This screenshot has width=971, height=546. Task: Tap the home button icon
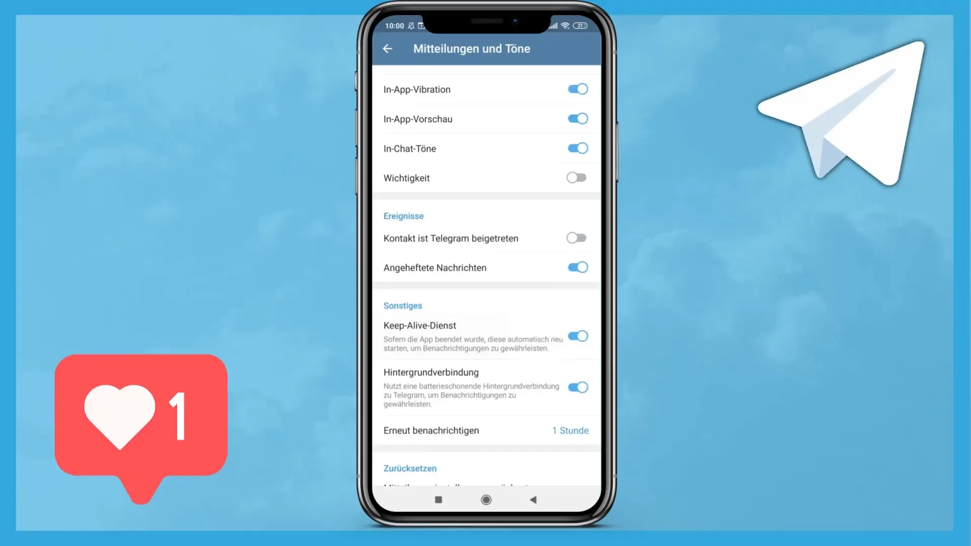coord(485,499)
